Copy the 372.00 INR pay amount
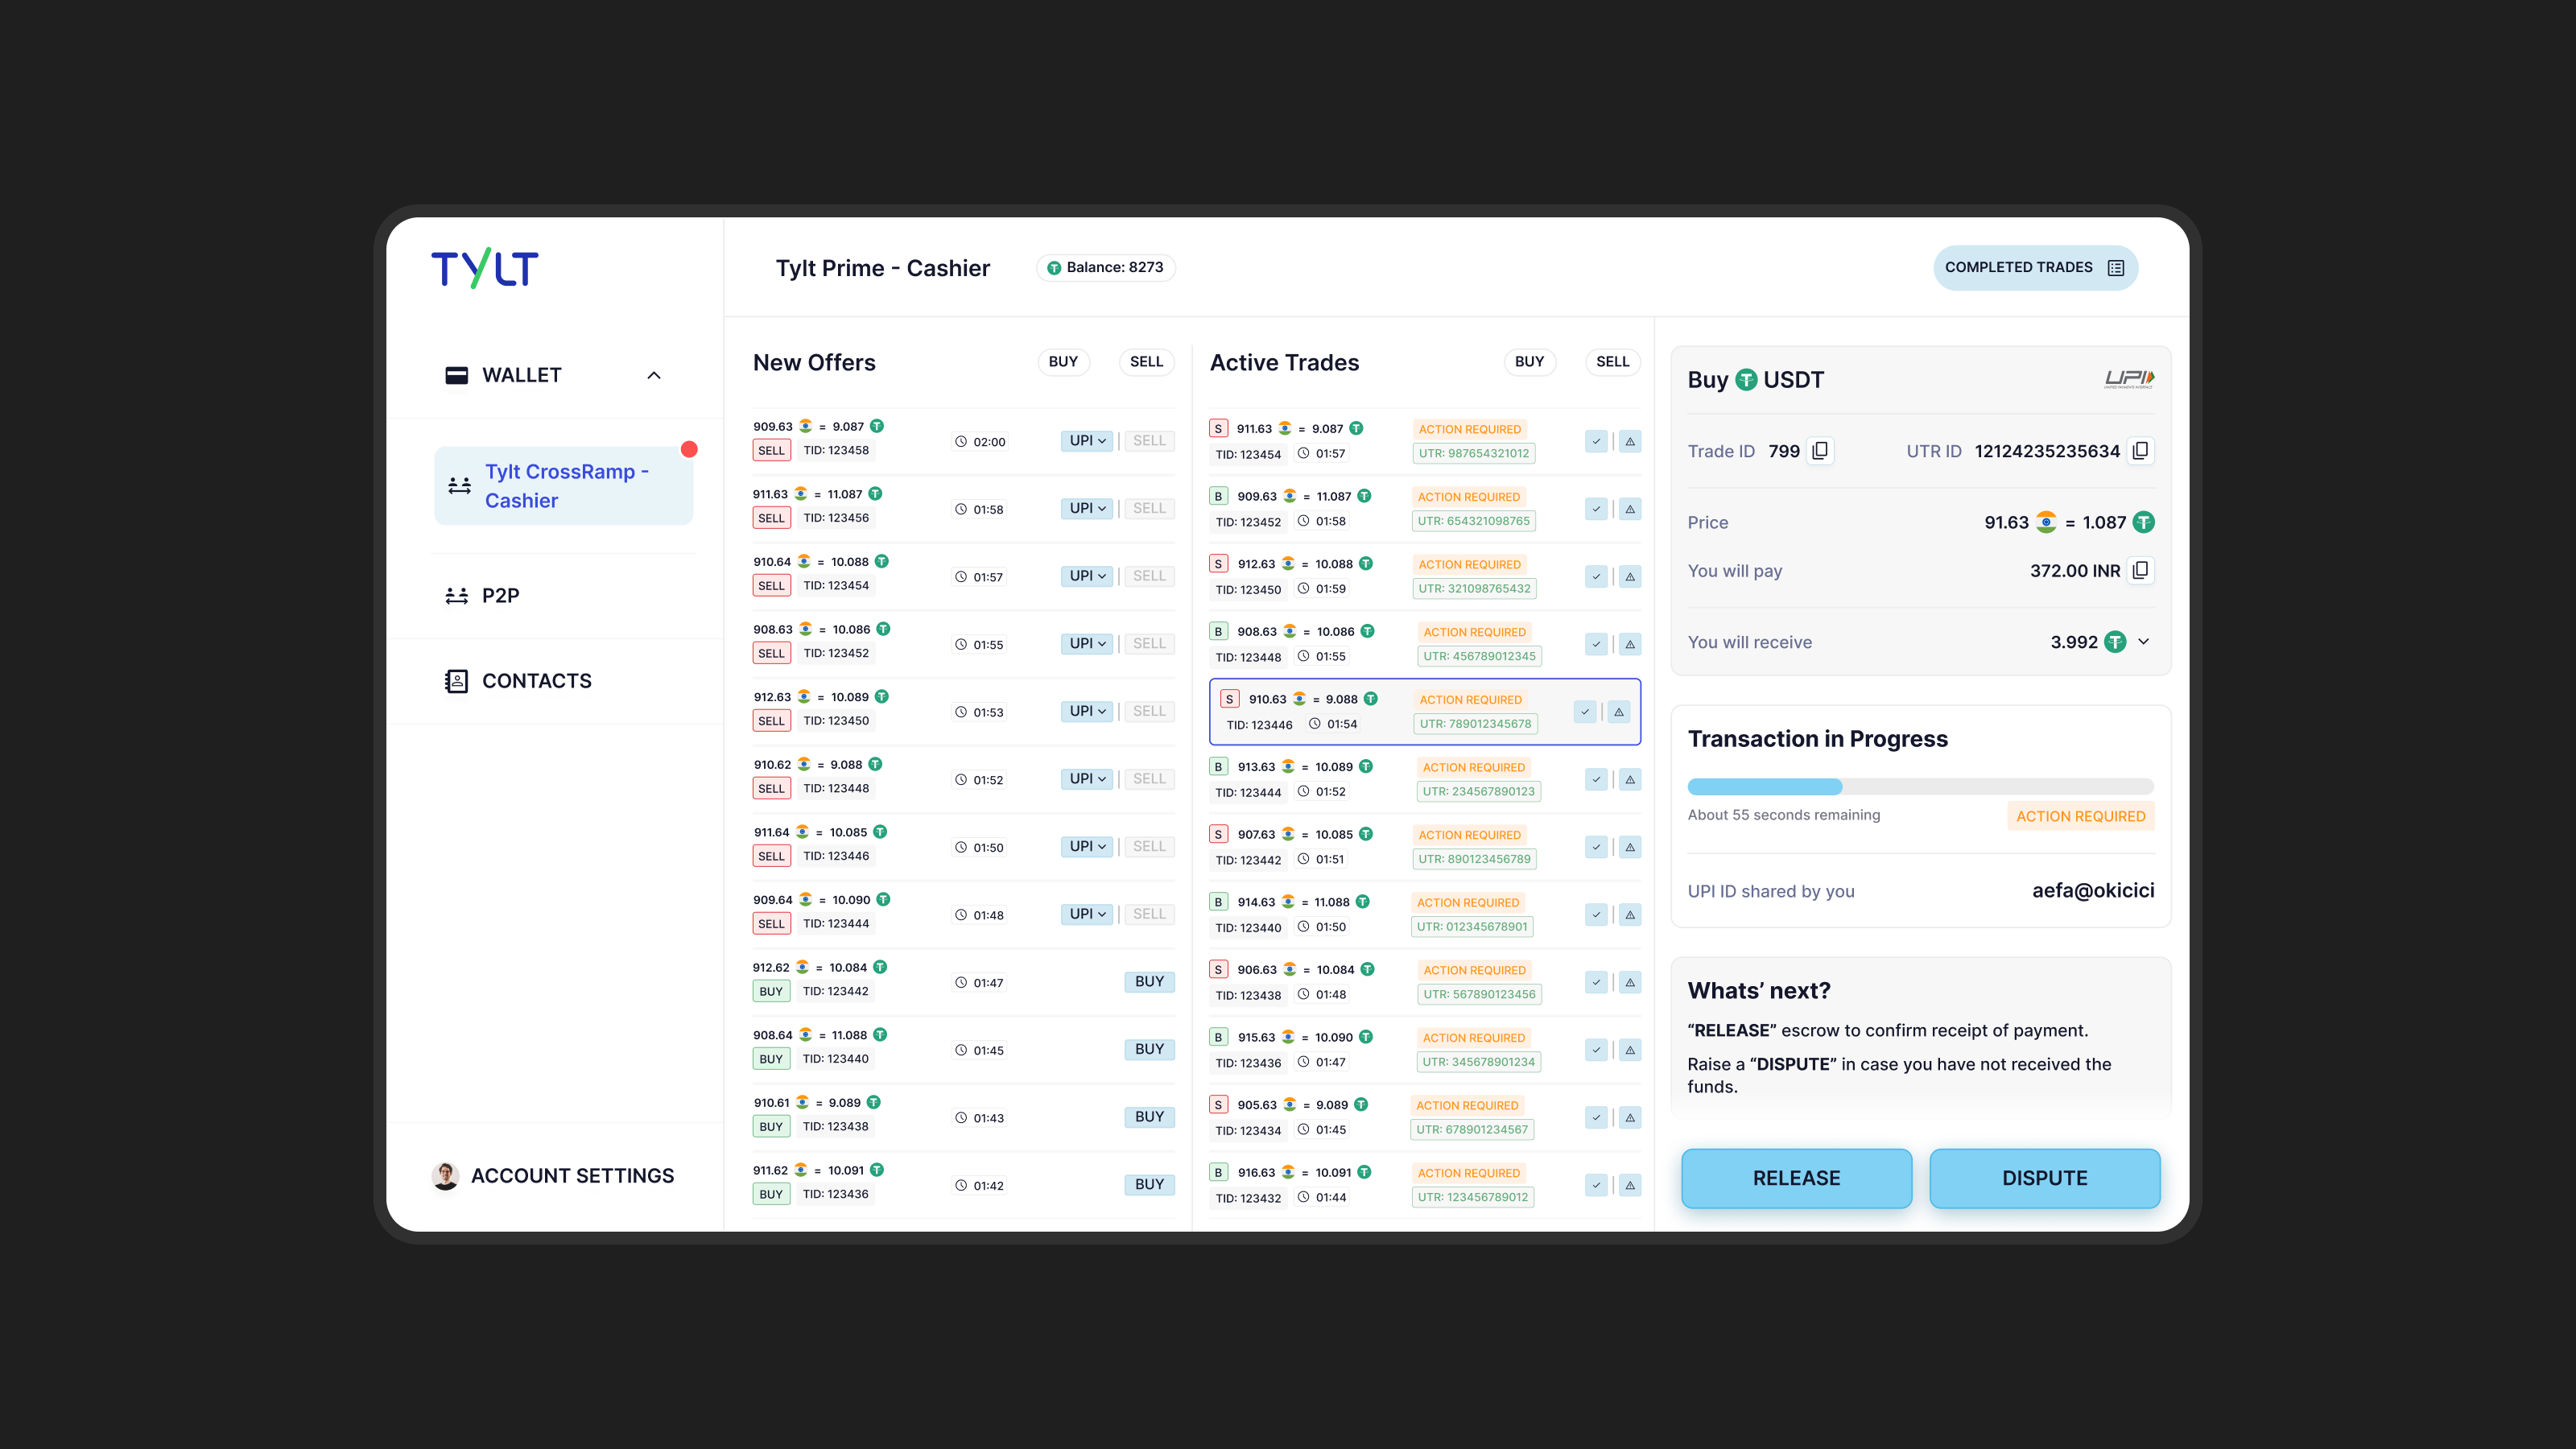 [2140, 570]
